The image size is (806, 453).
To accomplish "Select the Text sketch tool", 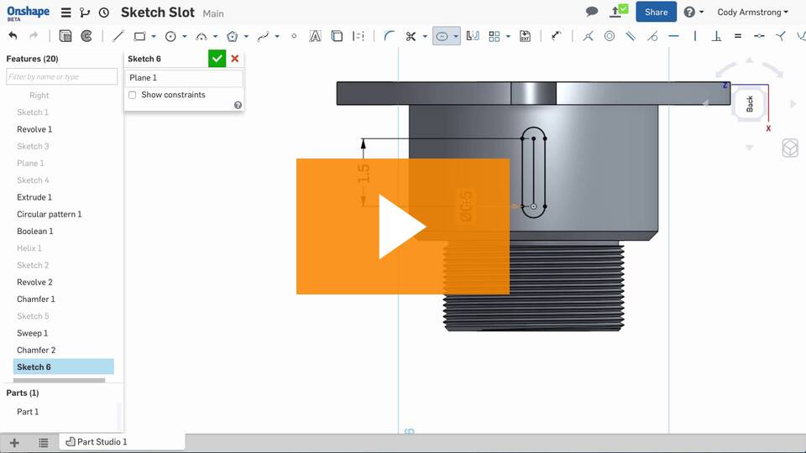I will 315,36.
